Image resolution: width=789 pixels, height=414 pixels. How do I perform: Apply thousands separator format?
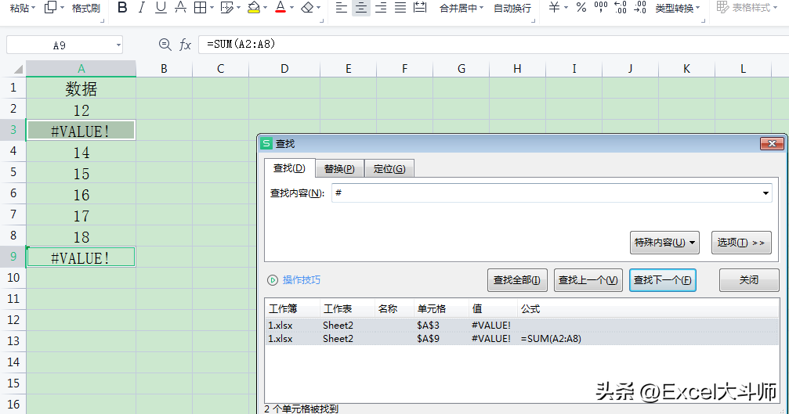(x=601, y=8)
